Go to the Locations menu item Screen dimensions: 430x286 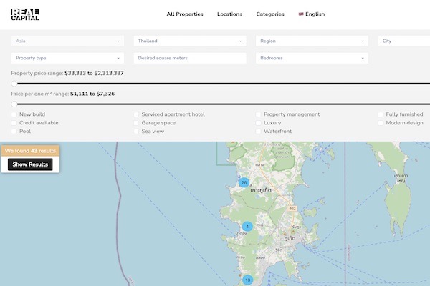[229, 14]
